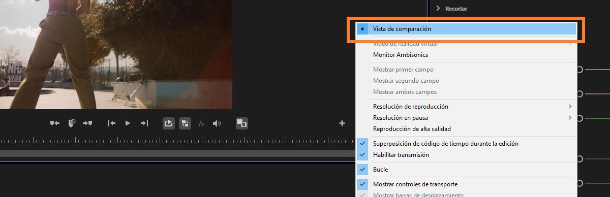610x197 pixels.
Task: Open the Resolución de reproducción submenu
Action: pos(466,107)
